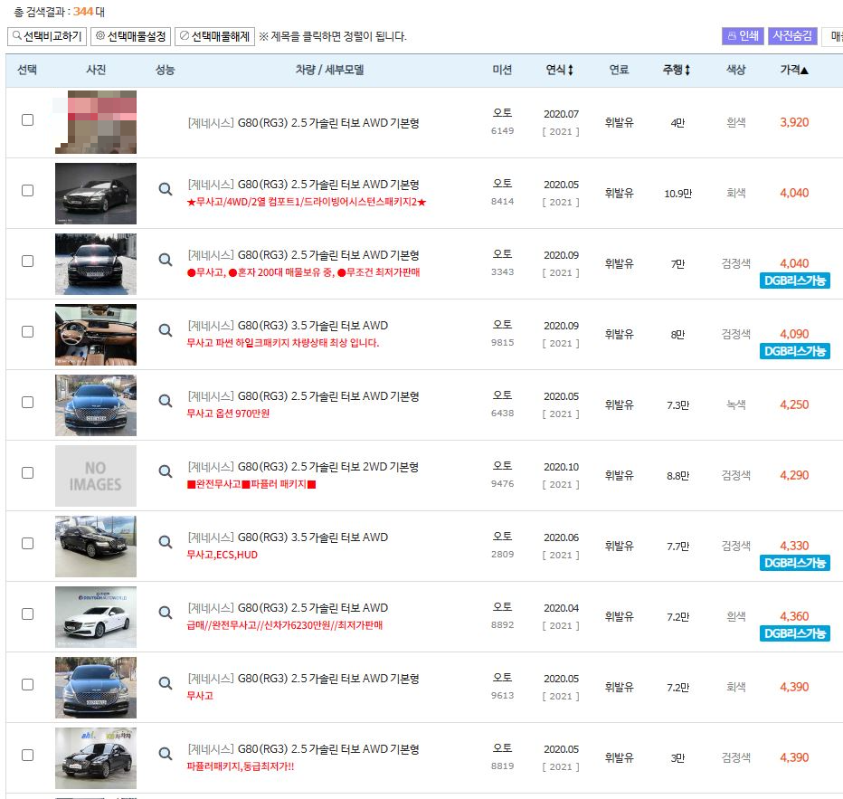Sort by 연식 column header
This screenshot has height=799, width=843.
(560, 70)
